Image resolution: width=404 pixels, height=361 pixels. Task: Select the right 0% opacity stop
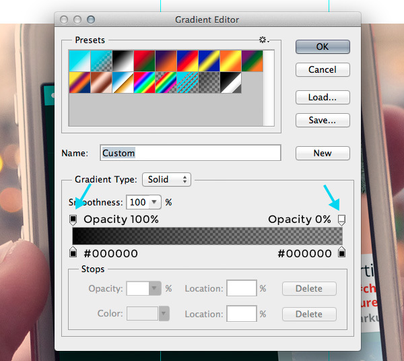pos(341,220)
